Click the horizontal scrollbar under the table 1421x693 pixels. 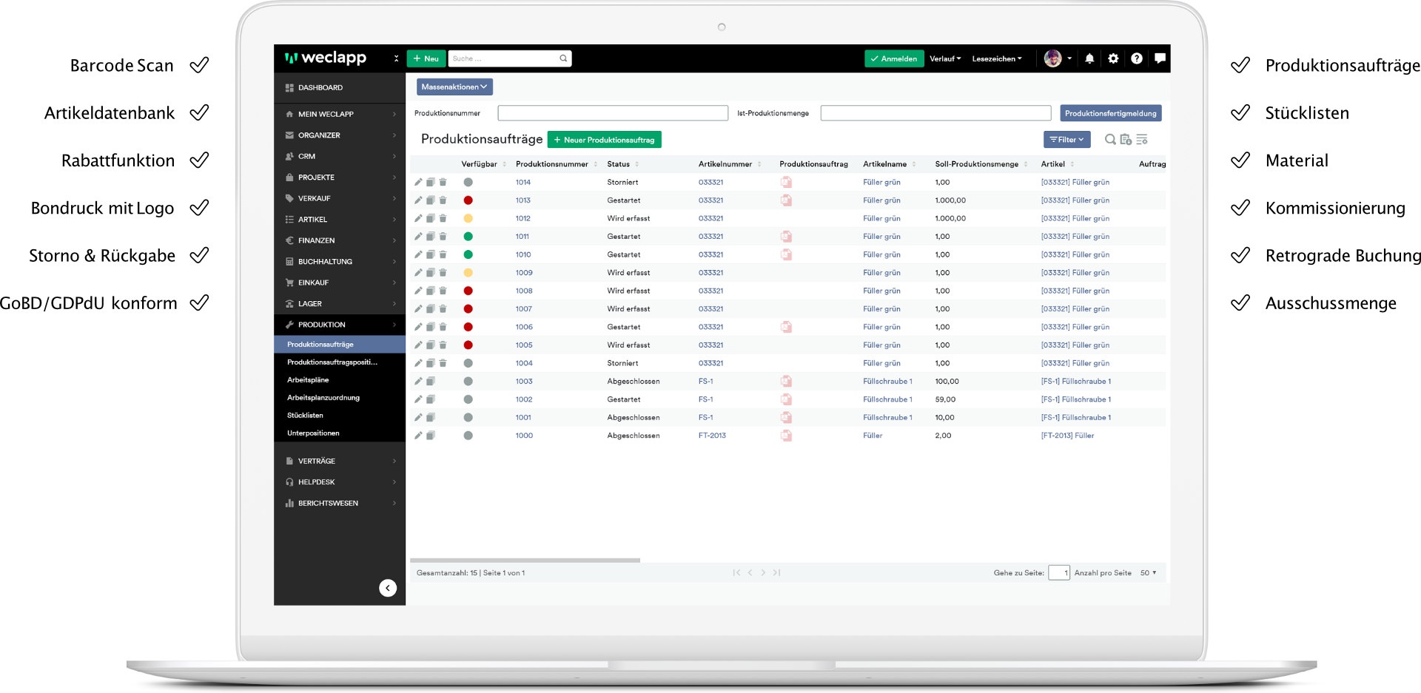pos(525,561)
